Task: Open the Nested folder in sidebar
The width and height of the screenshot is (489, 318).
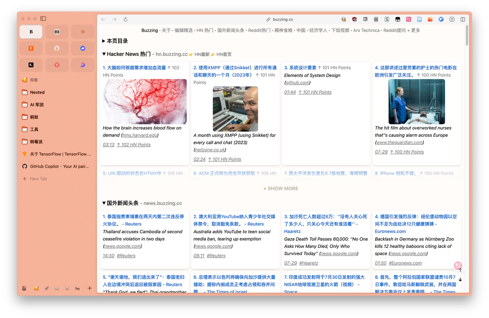Action: (37, 93)
